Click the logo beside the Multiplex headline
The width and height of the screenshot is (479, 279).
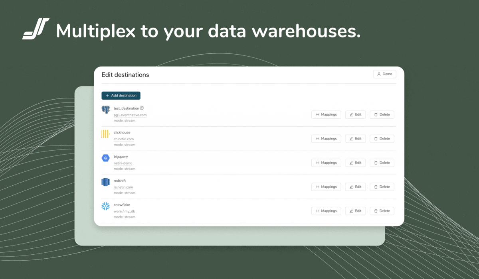[36, 29]
